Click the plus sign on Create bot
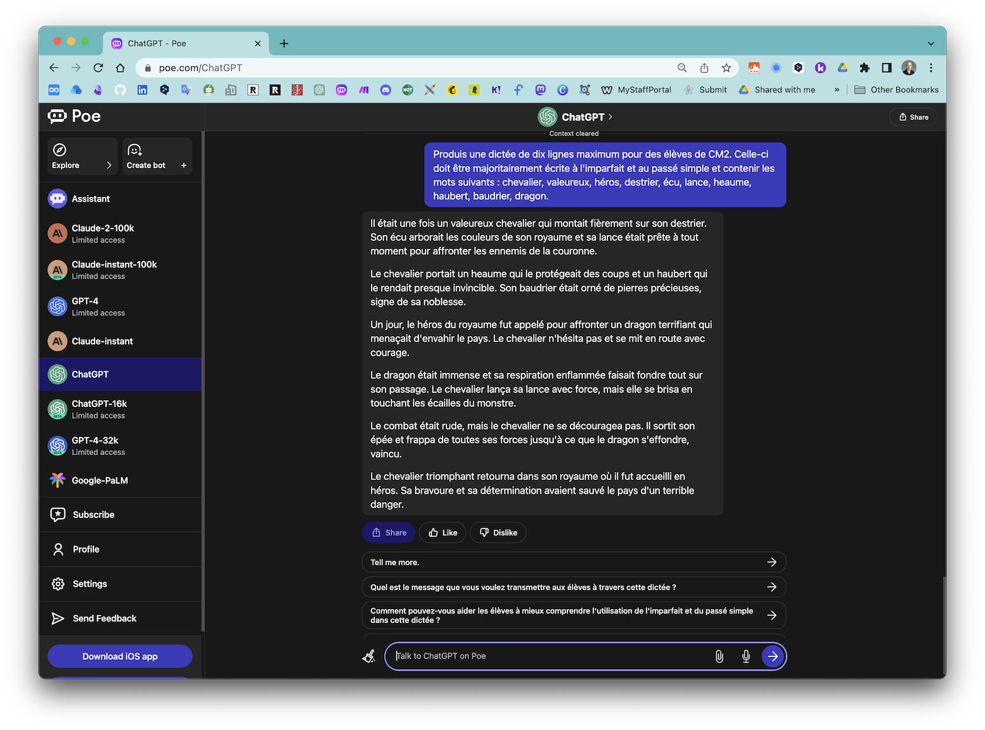 pyautogui.click(x=184, y=165)
